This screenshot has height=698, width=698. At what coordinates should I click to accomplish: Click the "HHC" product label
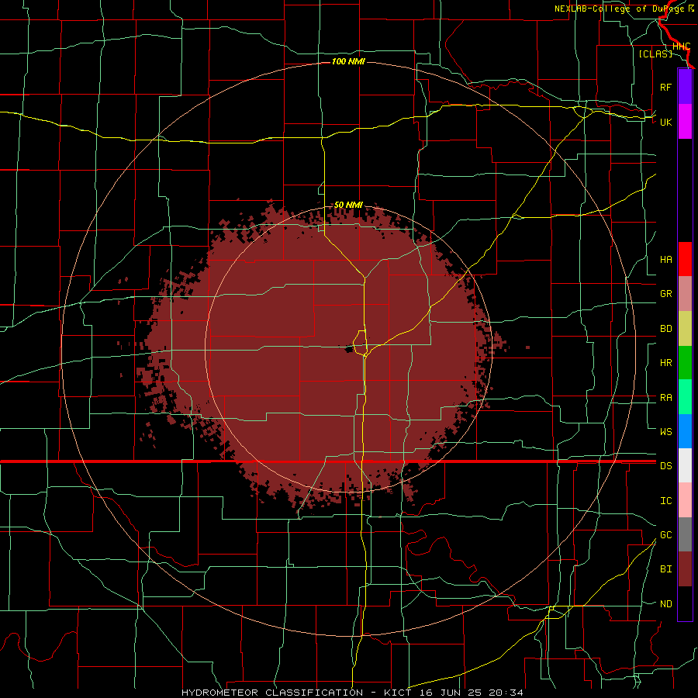[x=682, y=47]
